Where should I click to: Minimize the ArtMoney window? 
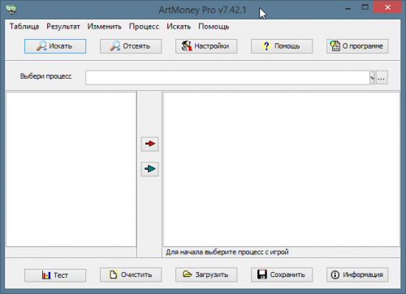point(348,9)
